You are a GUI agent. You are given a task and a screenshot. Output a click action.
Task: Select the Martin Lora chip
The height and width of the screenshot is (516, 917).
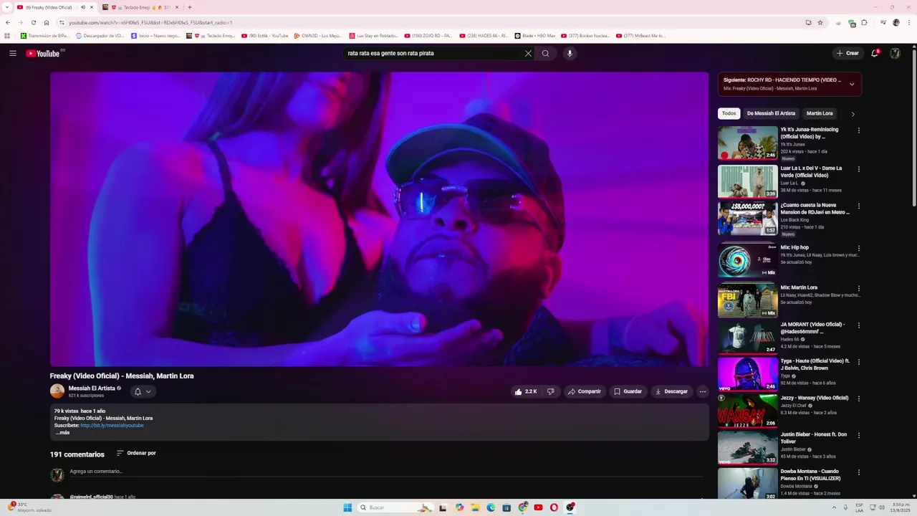coord(820,113)
